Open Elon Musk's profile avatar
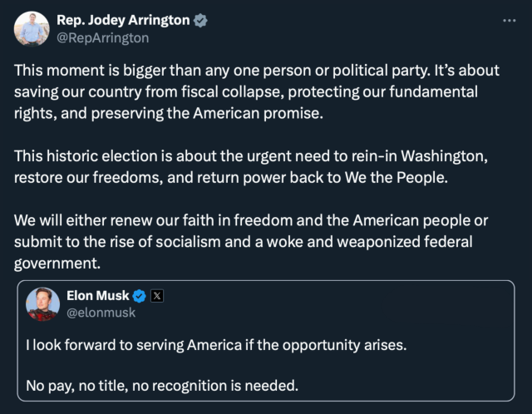Image resolution: width=532 pixels, height=414 pixels. tap(42, 304)
